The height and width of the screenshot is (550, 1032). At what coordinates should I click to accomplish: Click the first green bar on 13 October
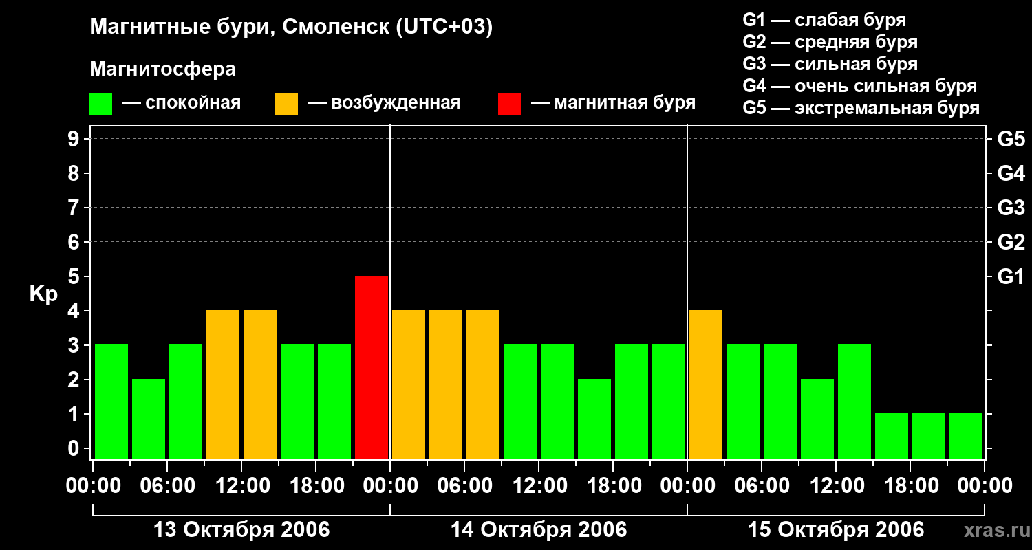pos(111,401)
